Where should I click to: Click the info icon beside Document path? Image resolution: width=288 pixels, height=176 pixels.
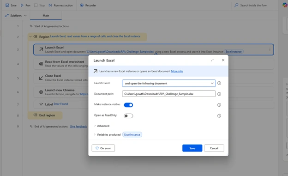[219, 94]
